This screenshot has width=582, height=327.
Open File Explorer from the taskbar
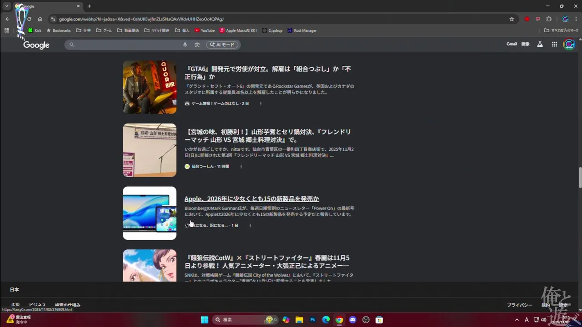(299, 320)
